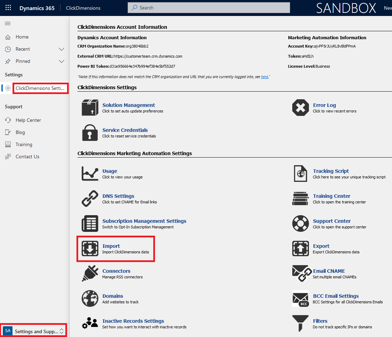392x337 pixels.
Task: Click the Service Credentials padlock icon
Action: [x=90, y=133]
